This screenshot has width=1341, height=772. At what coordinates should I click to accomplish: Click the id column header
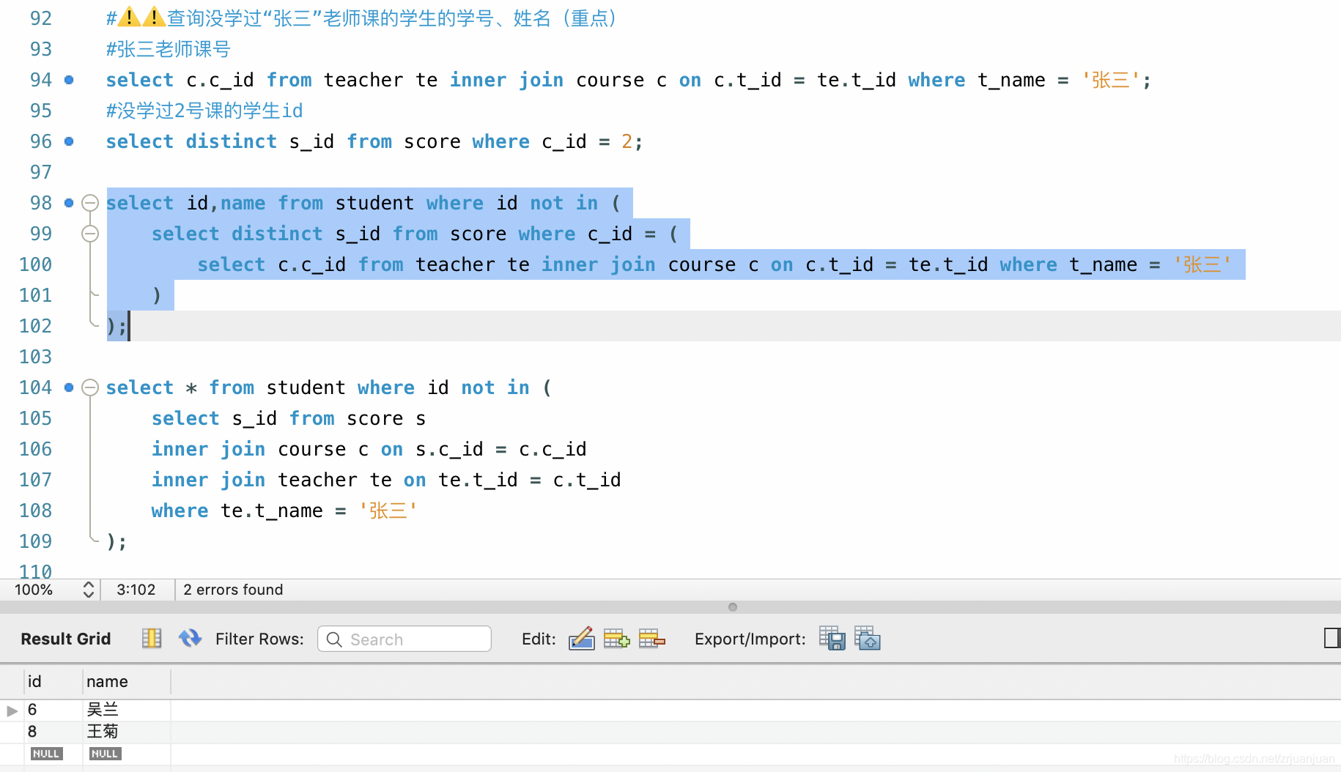(53, 682)
